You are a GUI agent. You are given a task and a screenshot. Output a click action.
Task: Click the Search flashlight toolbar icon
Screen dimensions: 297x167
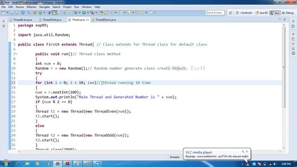point(111,13)
